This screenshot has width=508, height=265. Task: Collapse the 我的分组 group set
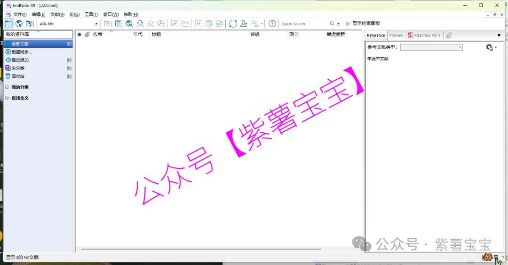[7, 87]
